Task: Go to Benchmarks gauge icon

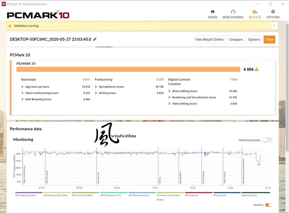Action: 233,12
